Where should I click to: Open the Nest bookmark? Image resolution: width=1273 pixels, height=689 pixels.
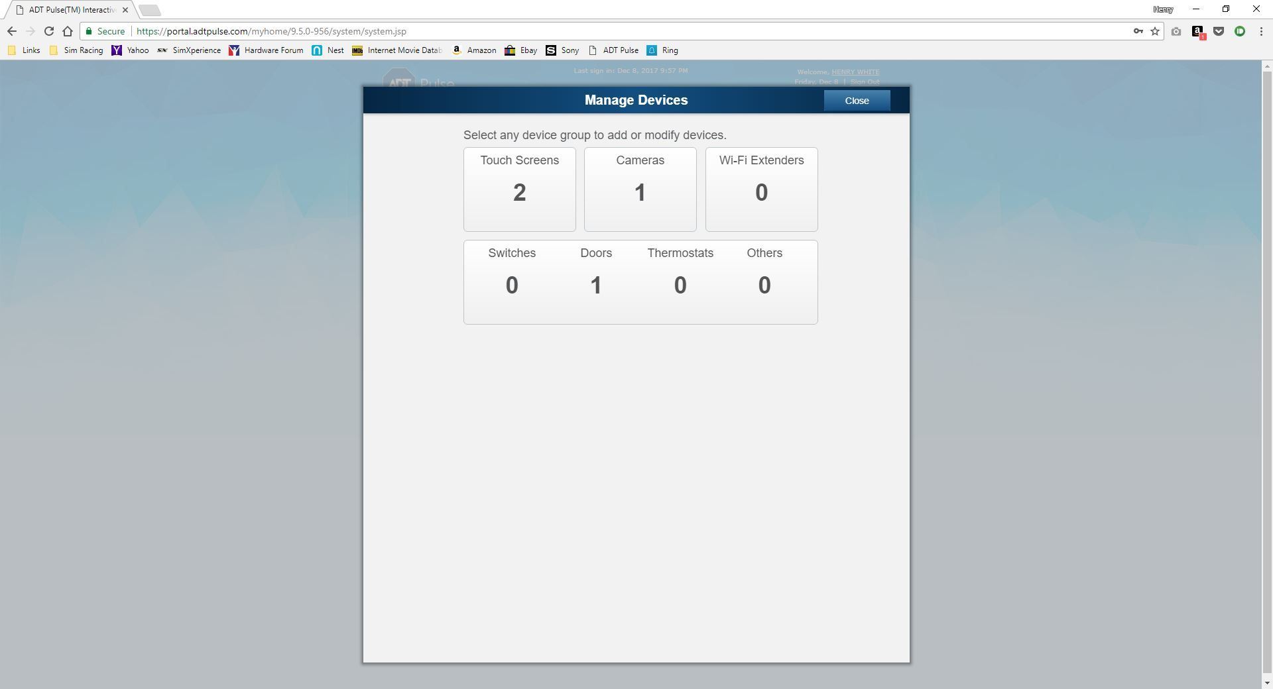328,50
